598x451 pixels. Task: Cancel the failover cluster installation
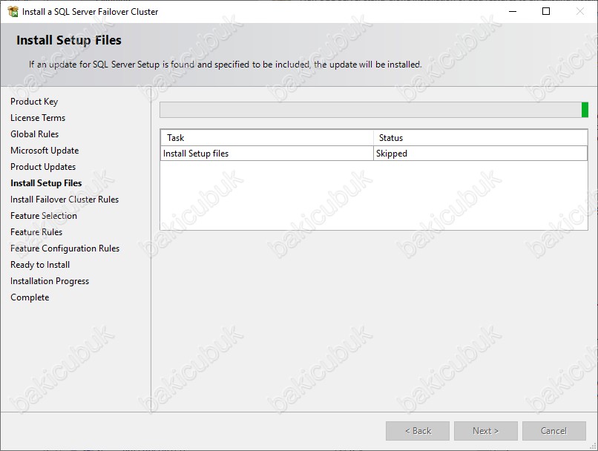pos(554,431)
